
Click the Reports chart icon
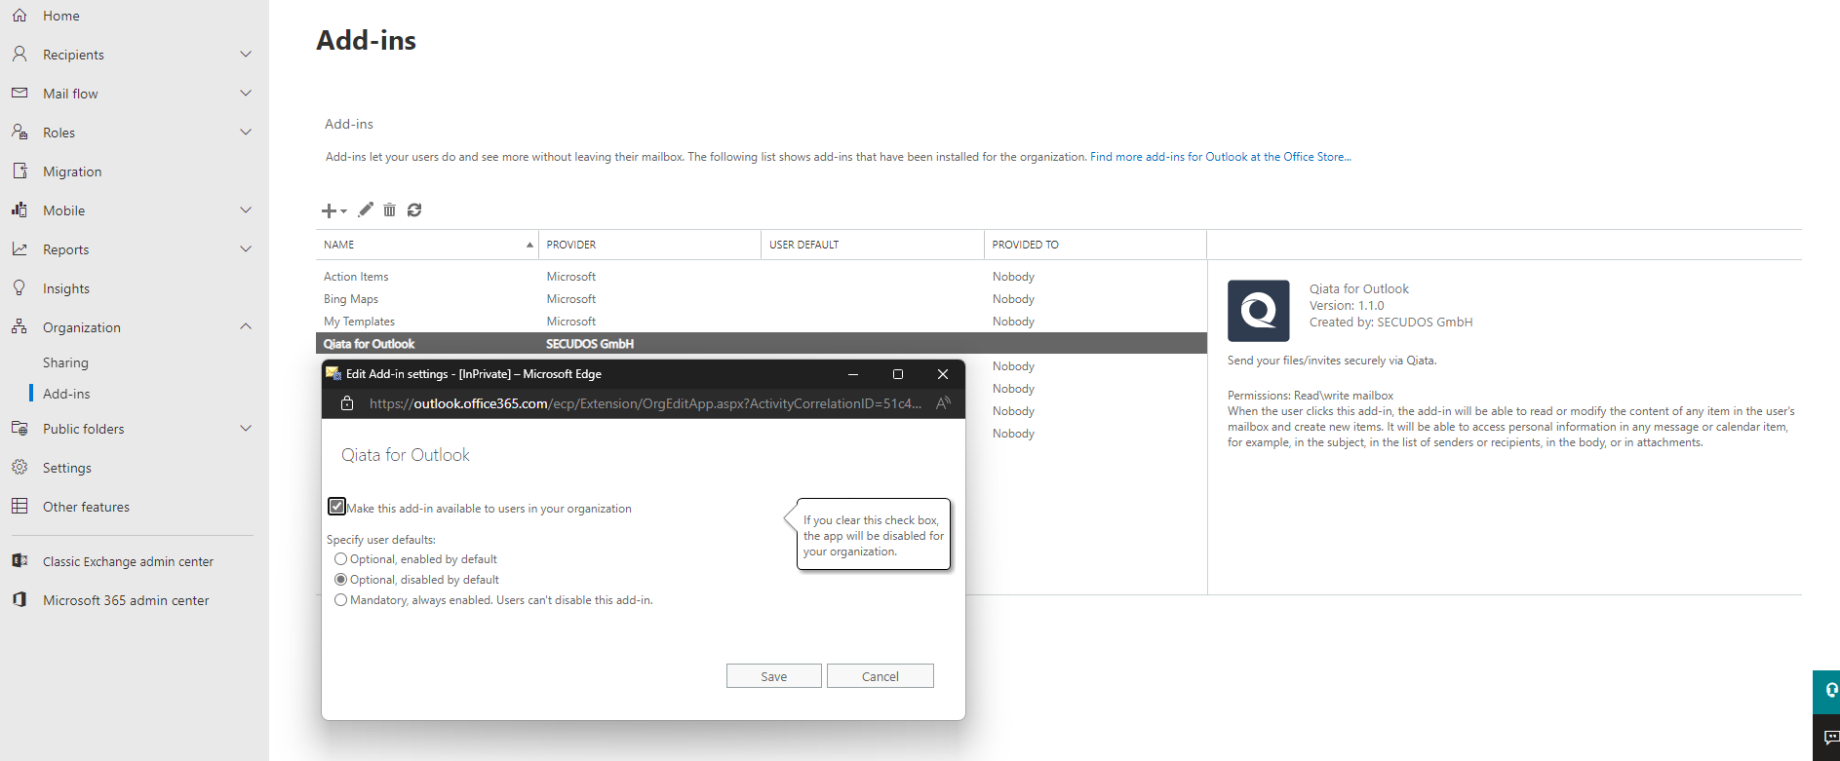[x=20, y=249]
